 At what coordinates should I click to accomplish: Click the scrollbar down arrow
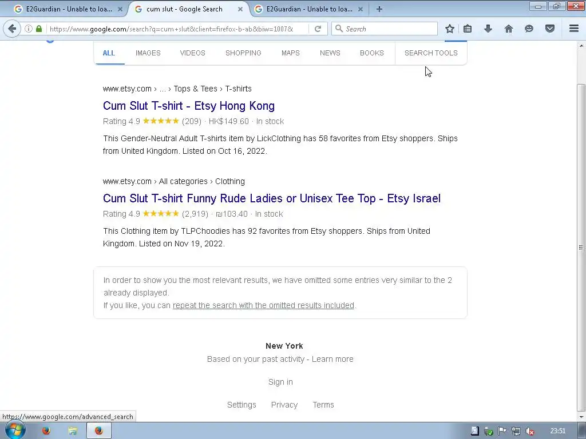pyautogui.click(x=581, y=417)
